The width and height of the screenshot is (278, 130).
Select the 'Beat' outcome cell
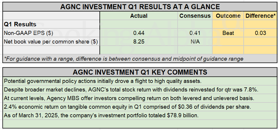coord(228,33)
